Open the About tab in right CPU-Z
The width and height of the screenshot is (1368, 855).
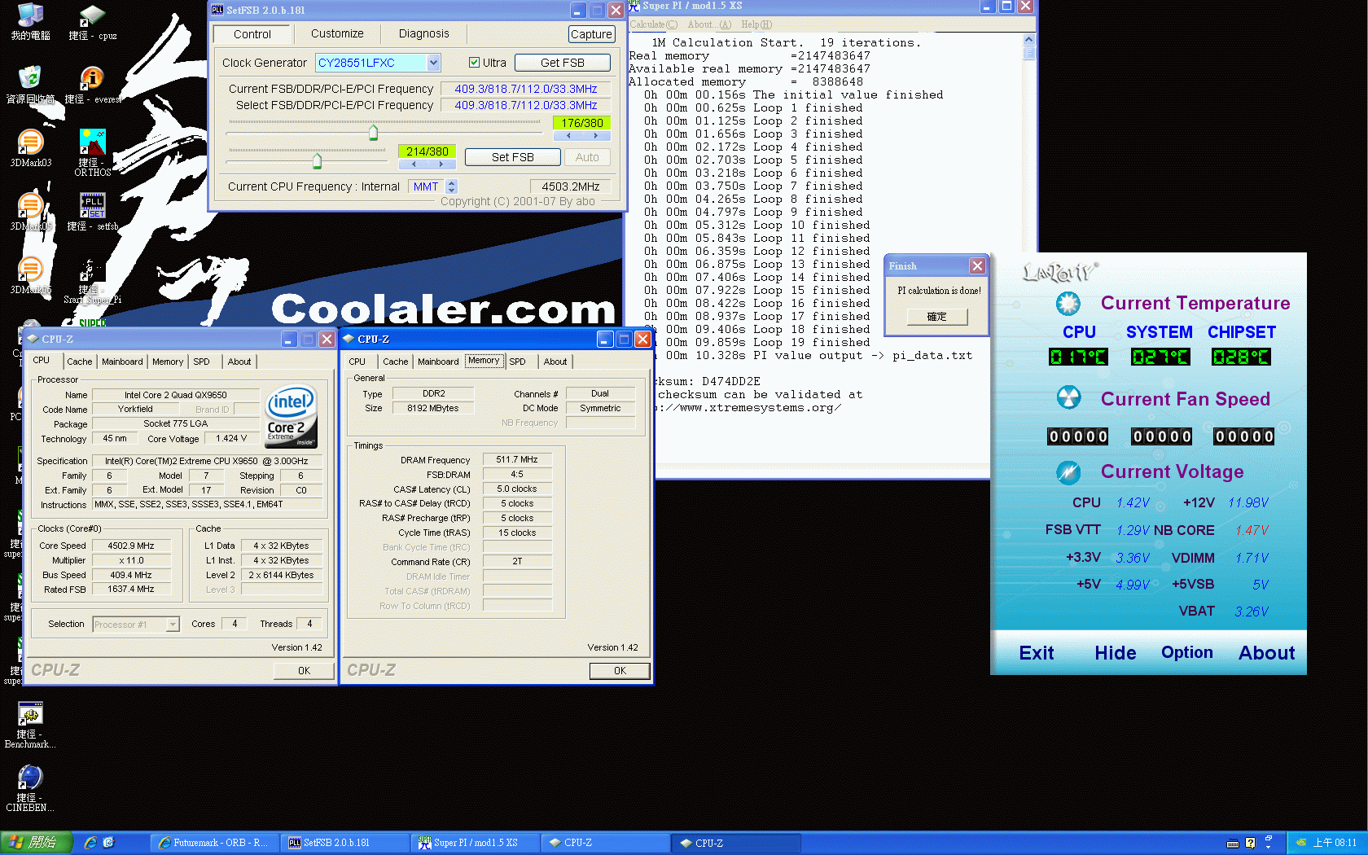[x=555, y=362]
